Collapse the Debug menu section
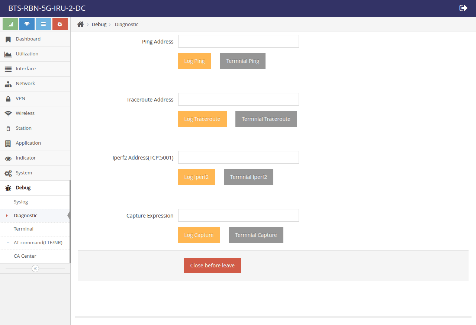The width and height of the screenshot is (476, 325). pos(35,188)
